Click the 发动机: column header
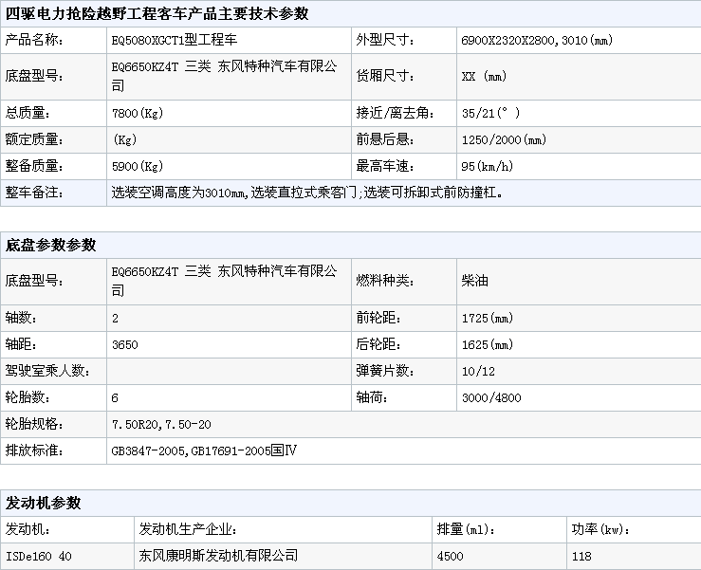701x570 pixels. tap(28, 529)
